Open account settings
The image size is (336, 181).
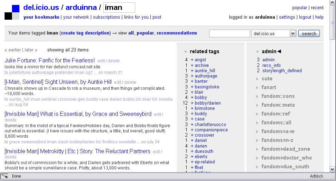287,17
